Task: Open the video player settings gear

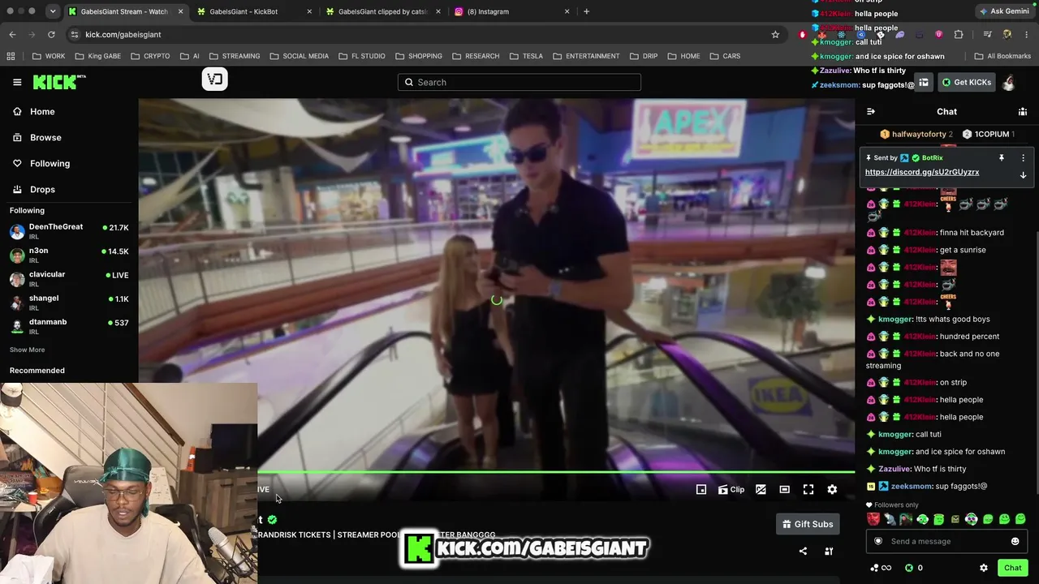Action: pos(832,489)
